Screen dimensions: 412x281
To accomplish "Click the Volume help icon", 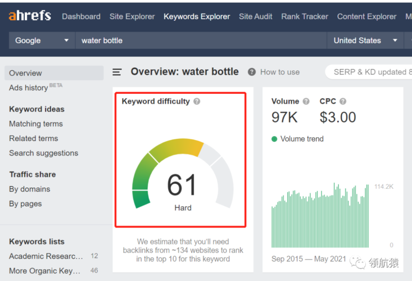I will (306, 101).
